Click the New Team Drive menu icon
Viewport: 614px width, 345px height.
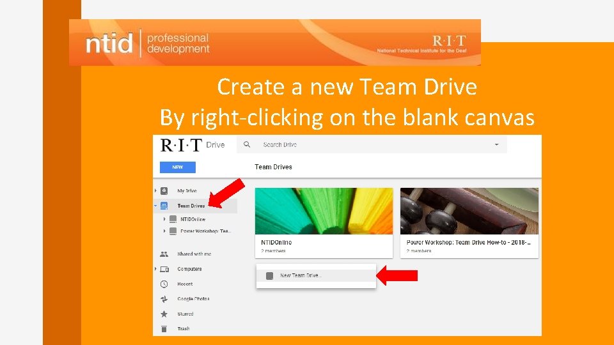click(x=269, y=276)
